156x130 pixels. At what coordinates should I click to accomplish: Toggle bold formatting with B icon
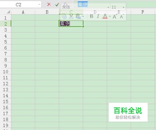click(x=91, y=16)
